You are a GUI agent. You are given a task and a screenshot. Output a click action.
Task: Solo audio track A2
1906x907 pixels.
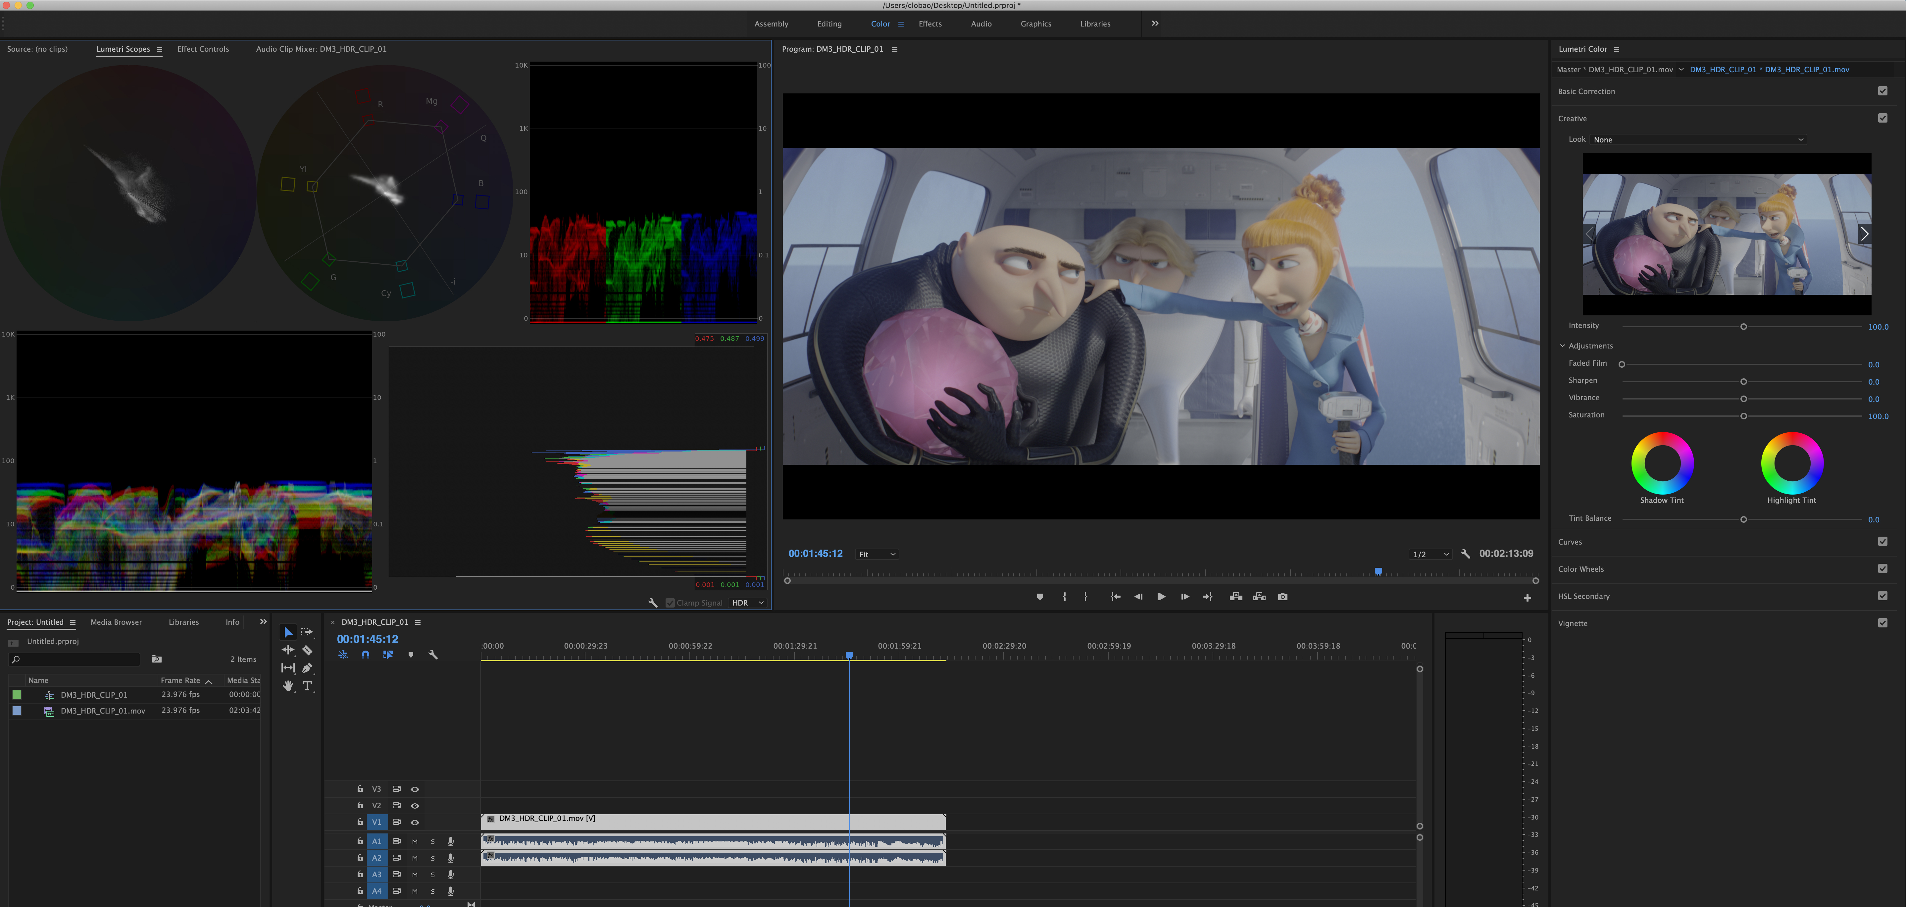433,858
